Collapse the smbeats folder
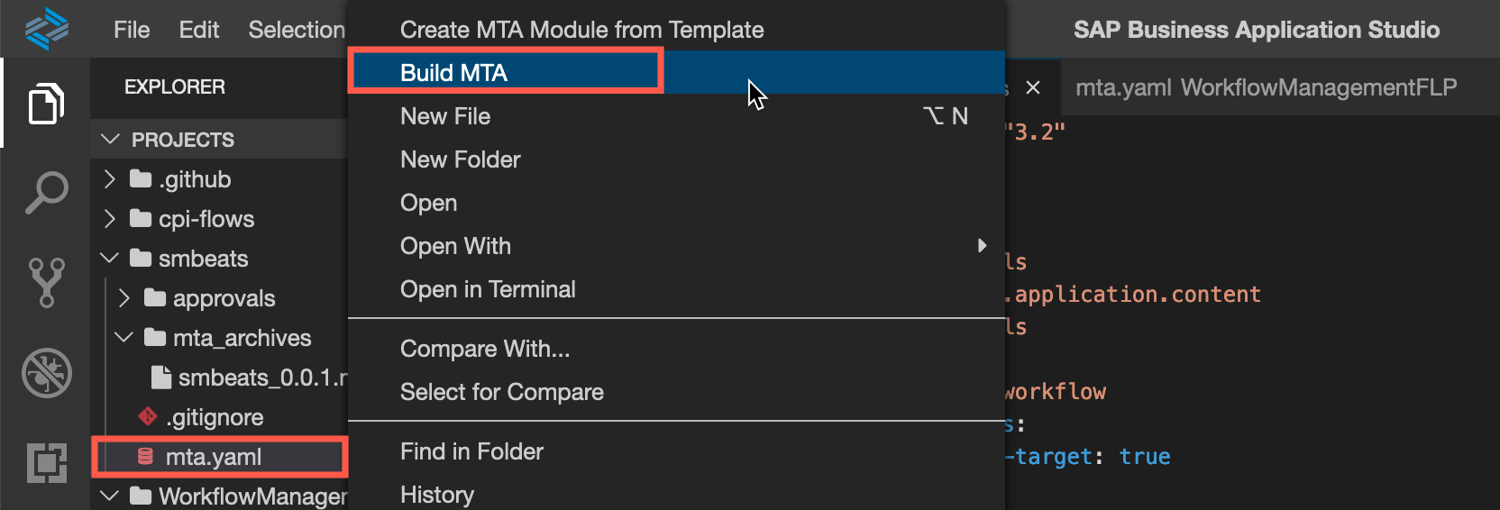This screenshot has height=510, width=1500. pos(110,259)
